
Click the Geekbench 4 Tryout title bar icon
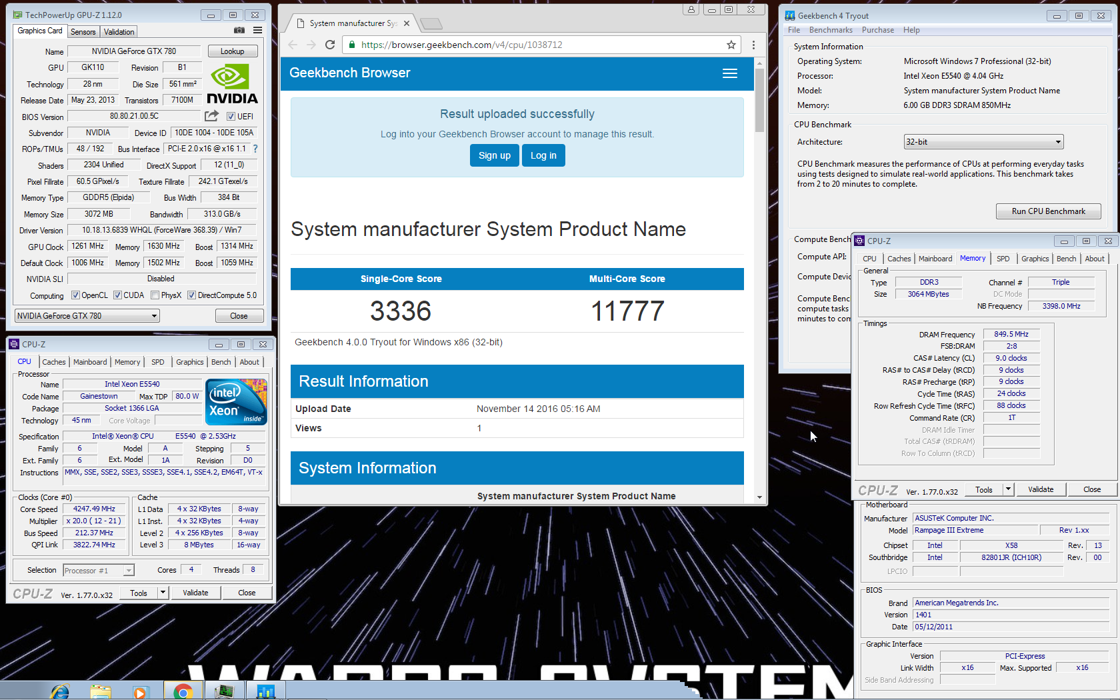pyautogui.click(x=790, y=15)
